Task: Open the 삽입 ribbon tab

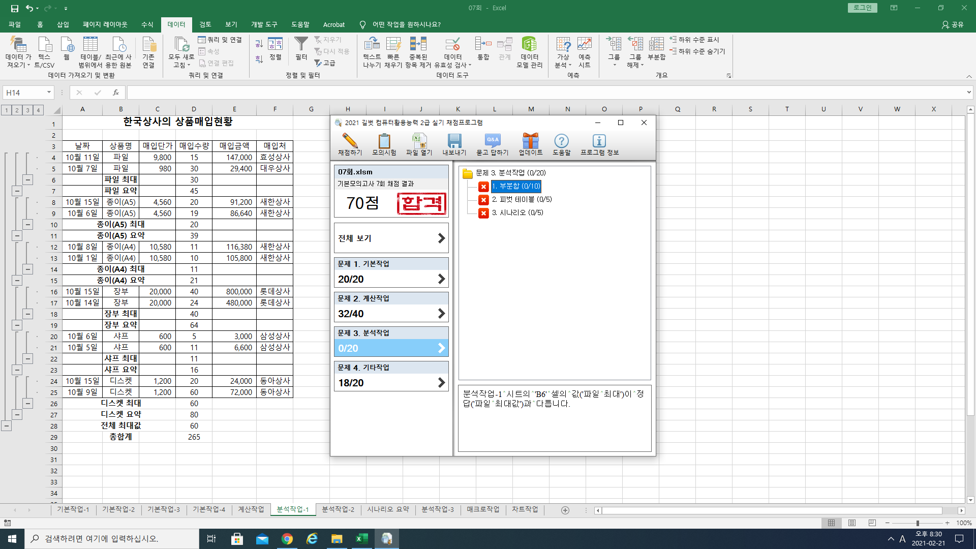Action: click(x=63, y=24)
